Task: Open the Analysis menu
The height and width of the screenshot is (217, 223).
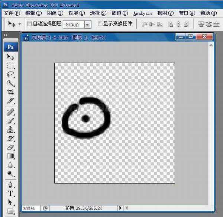Action: (143, 13)
